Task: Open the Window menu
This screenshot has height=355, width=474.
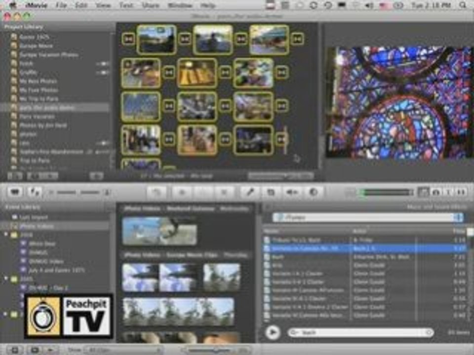Action: click(x=180, y=5)
